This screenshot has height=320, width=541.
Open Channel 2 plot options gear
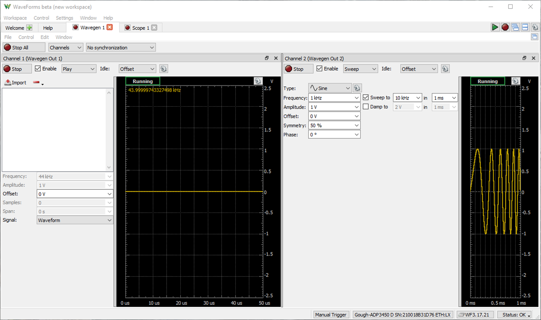[515, 81]
